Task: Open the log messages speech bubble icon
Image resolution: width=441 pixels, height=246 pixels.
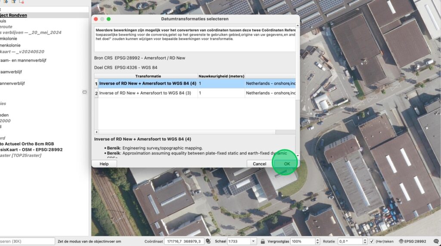Action: point(435,241)
